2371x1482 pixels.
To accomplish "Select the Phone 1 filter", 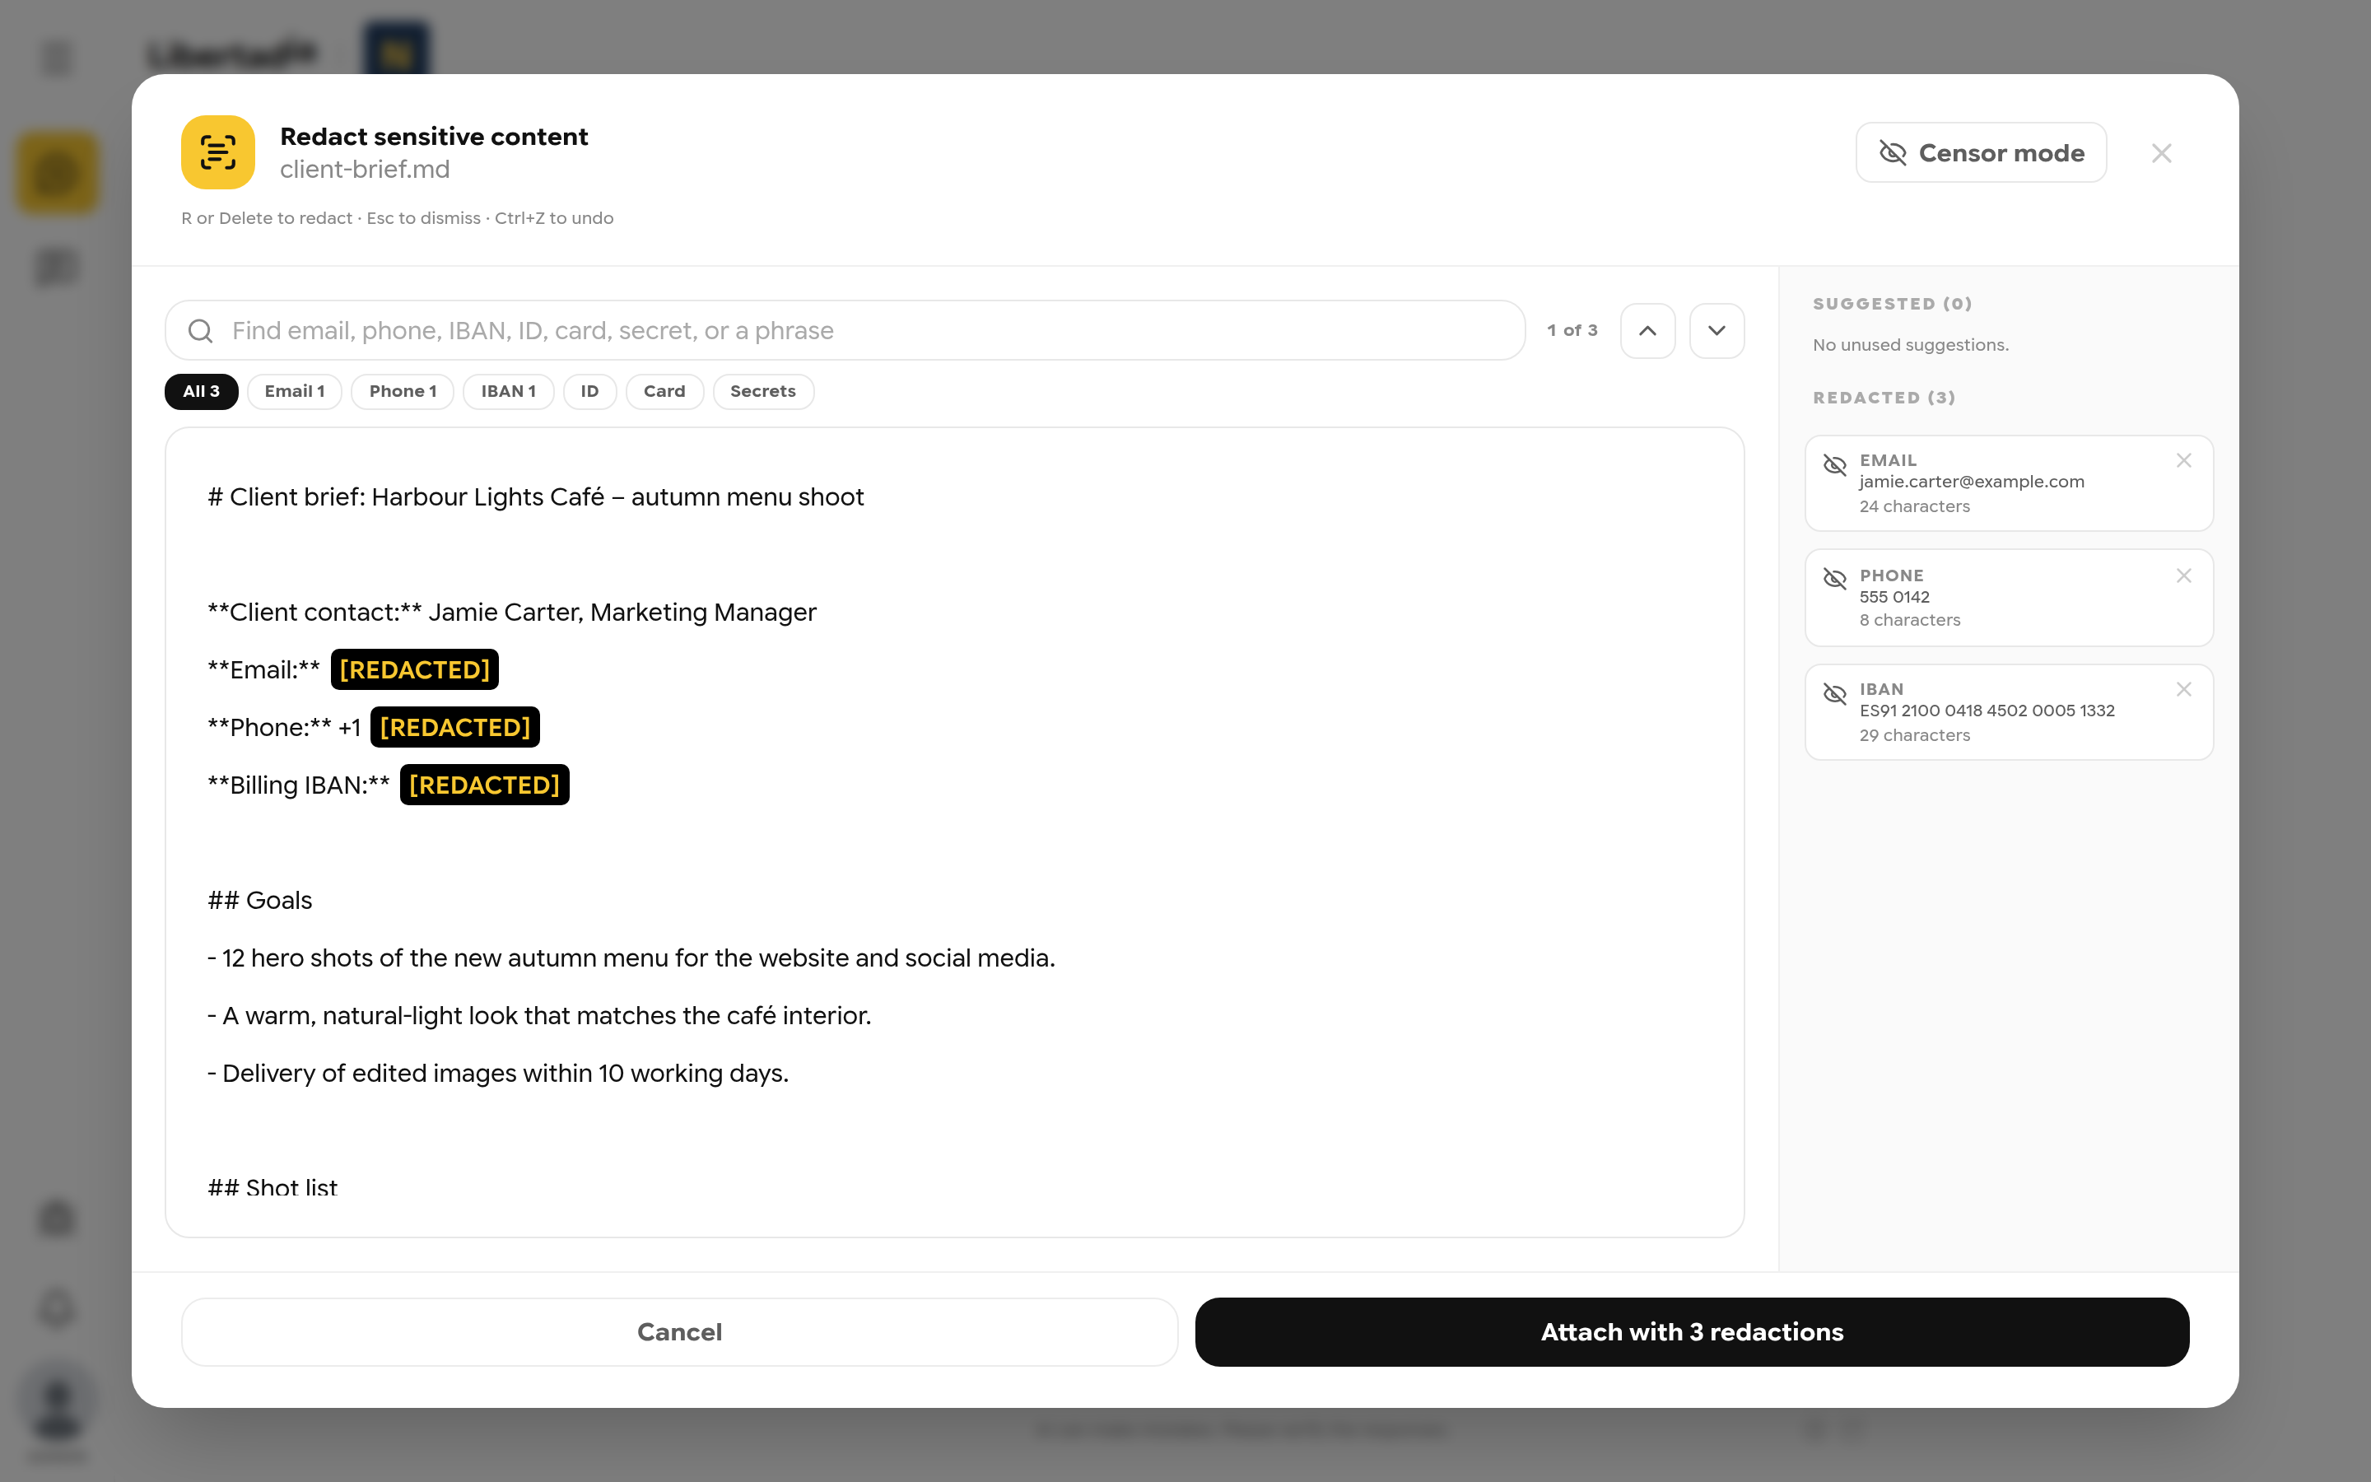I will [x=403, y=391].
